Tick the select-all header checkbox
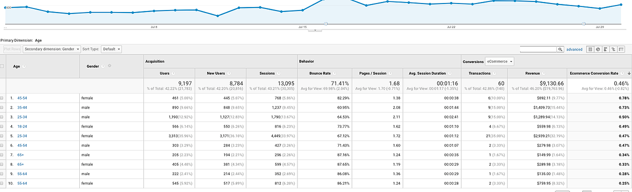This screenshot has height=192, width=632. pos(3,66)
